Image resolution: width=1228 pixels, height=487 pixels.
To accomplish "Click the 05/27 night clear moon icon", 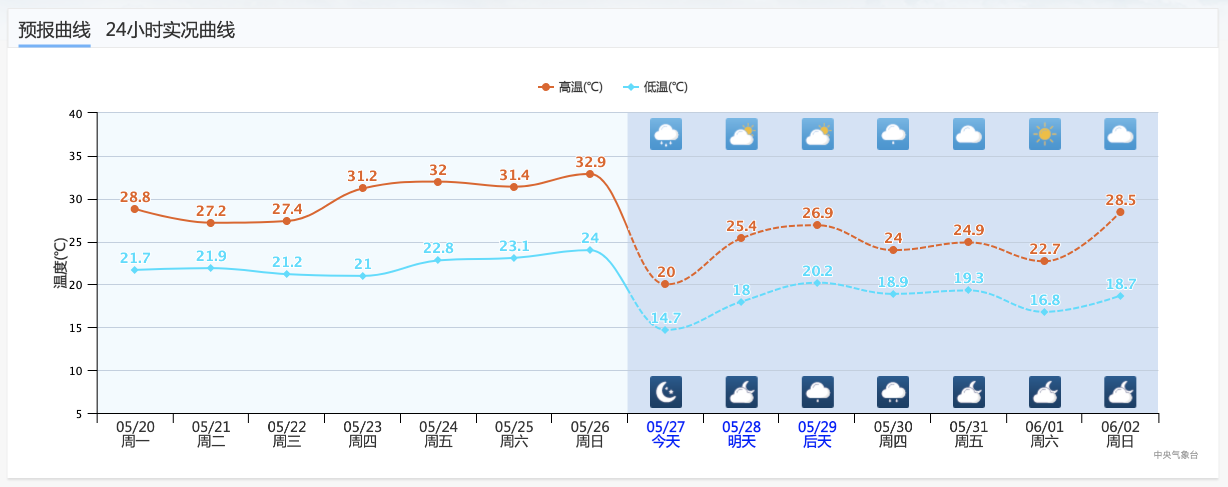I will 666,392.
